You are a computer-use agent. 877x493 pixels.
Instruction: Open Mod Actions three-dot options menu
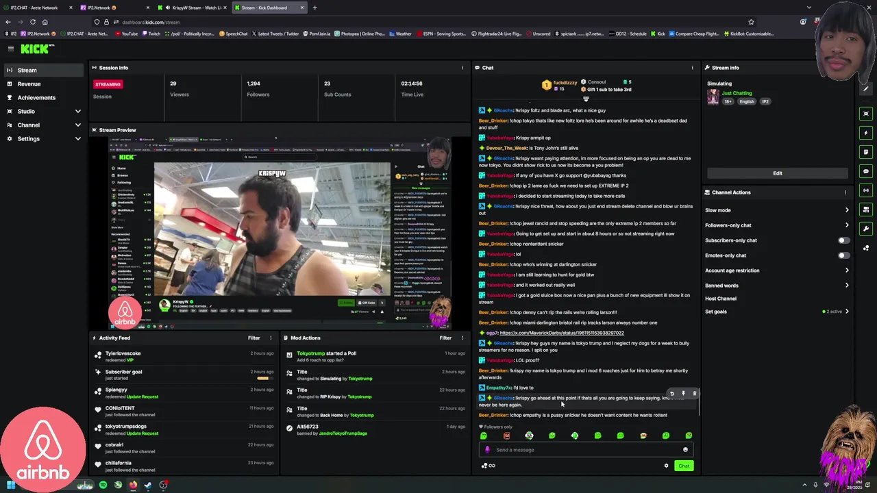[462, 338]
